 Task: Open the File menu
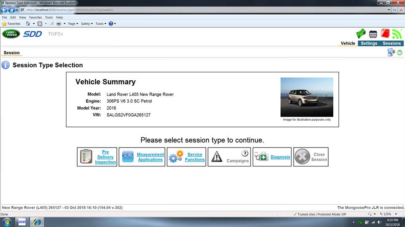pyautogui.click(x=4, y=18)
